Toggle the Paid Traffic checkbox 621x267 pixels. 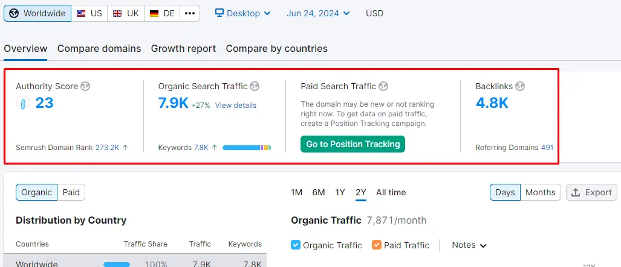click(x=376, y=245)
